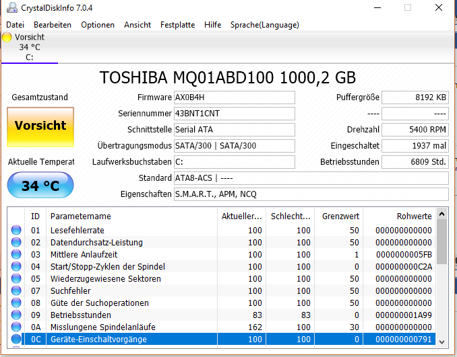Click raw value 000000001A99

pyautogui.click(x=404, y=315)
